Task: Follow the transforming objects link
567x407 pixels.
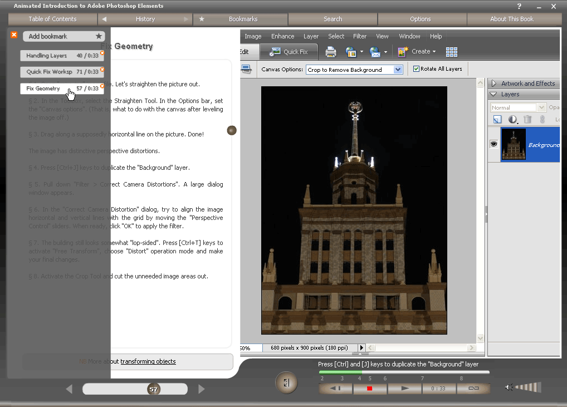Action: point(148,361)
